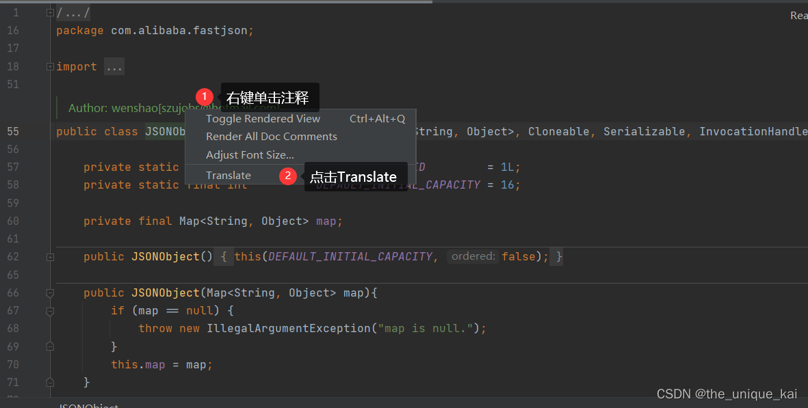Image resolution: width=808 pixels, height=408 pixels.
Task: Click the fold end marker at line 71
Action: (50, 382)
